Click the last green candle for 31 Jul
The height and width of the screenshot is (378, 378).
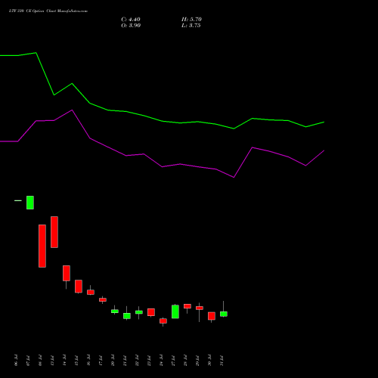click(224, 314)
